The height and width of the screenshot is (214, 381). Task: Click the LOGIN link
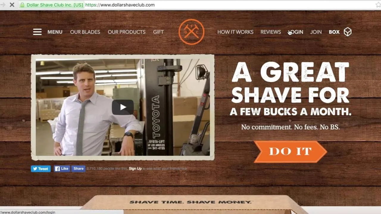(296, 32)
